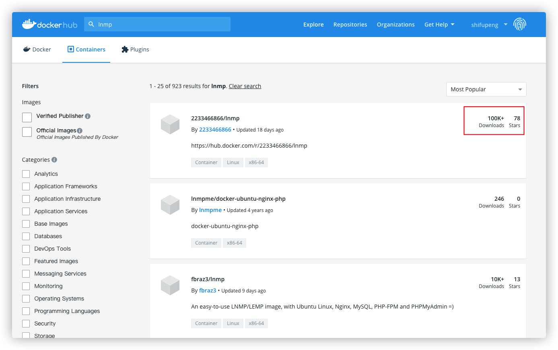Viewport: 558px width, 350px height.
Task: Click the search field containing lnmp
Action: (x=157, y=24)
